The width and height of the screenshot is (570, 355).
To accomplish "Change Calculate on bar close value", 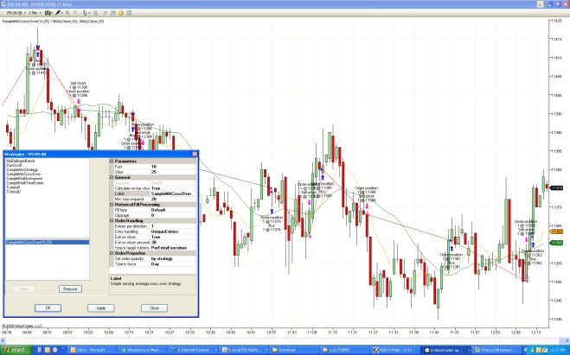I will click(x=173, y=188).
